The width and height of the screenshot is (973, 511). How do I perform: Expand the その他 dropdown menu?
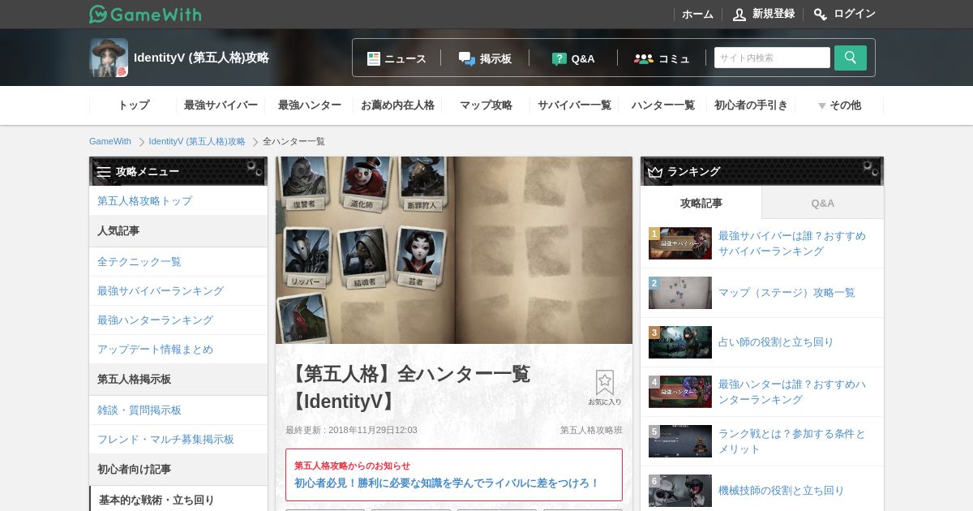[839, 105]
